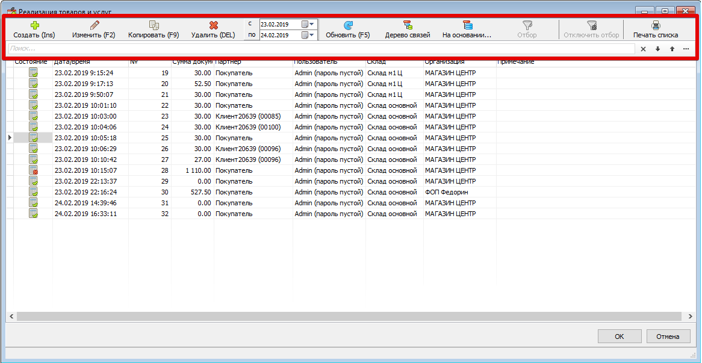Click the Отключить отбор button
The width and height of the screenshot is (702, 363).
point(591,29)
